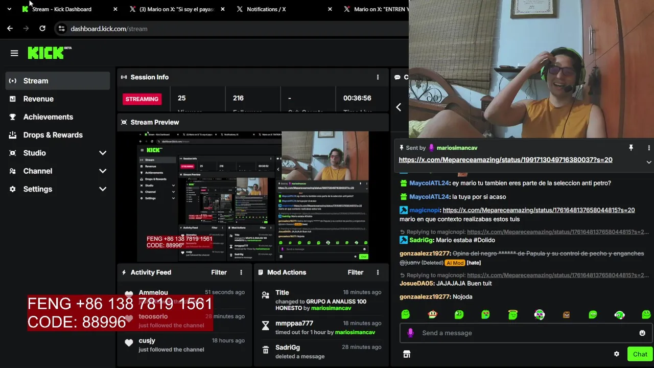Open the Activity Feed three-dot options menu
Image resolution: width=654 pixels, height=368 pixels.
(241, 272)
